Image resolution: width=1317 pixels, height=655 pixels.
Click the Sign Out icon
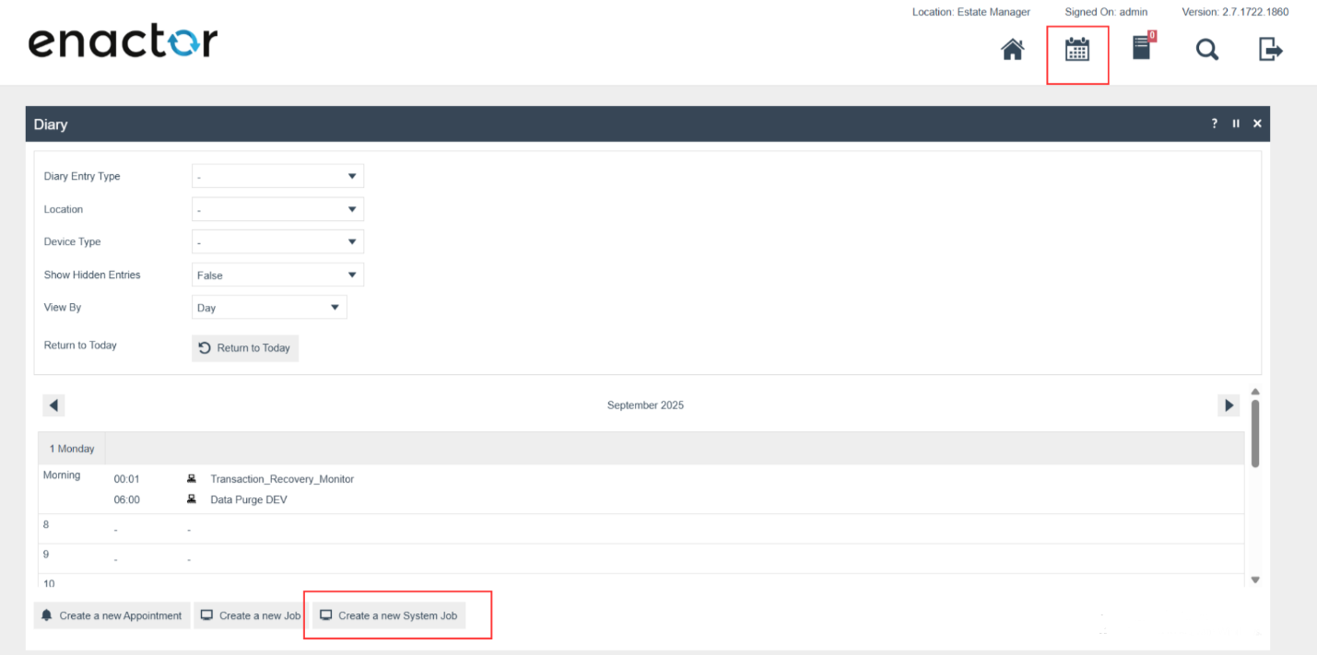tap(1269, 50)
